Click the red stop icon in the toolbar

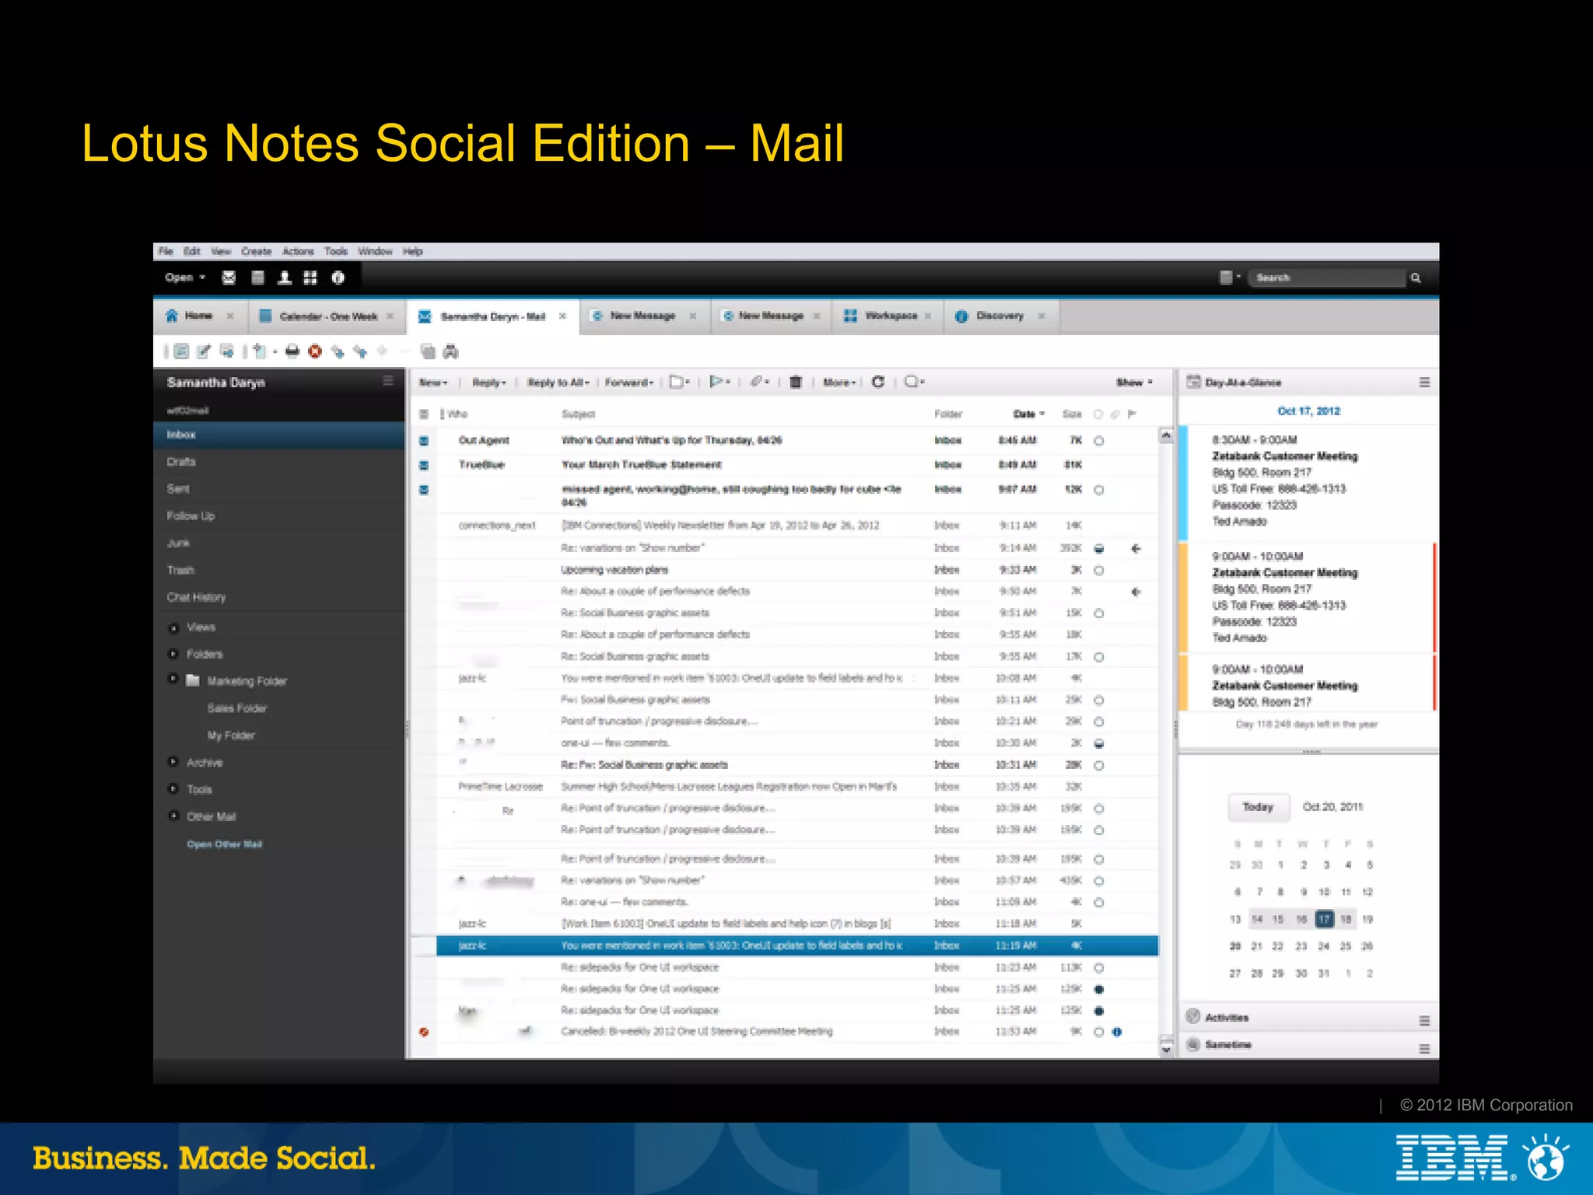pyautogui.click(x=315, y=351)
